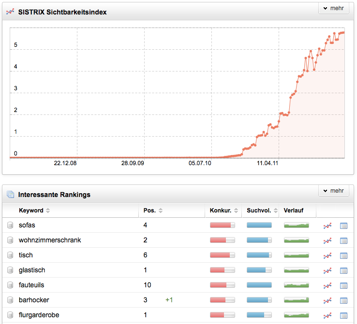Expand mehr dropdown in Interessante Rankings panel
357x324 pixels.
coord(333,191)
